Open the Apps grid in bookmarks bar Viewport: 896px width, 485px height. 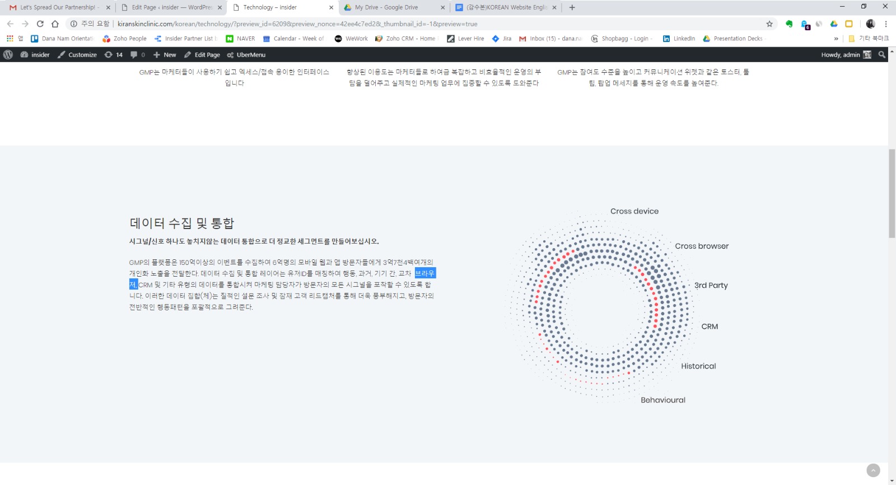pyautogui.click(x=10, y=39)
